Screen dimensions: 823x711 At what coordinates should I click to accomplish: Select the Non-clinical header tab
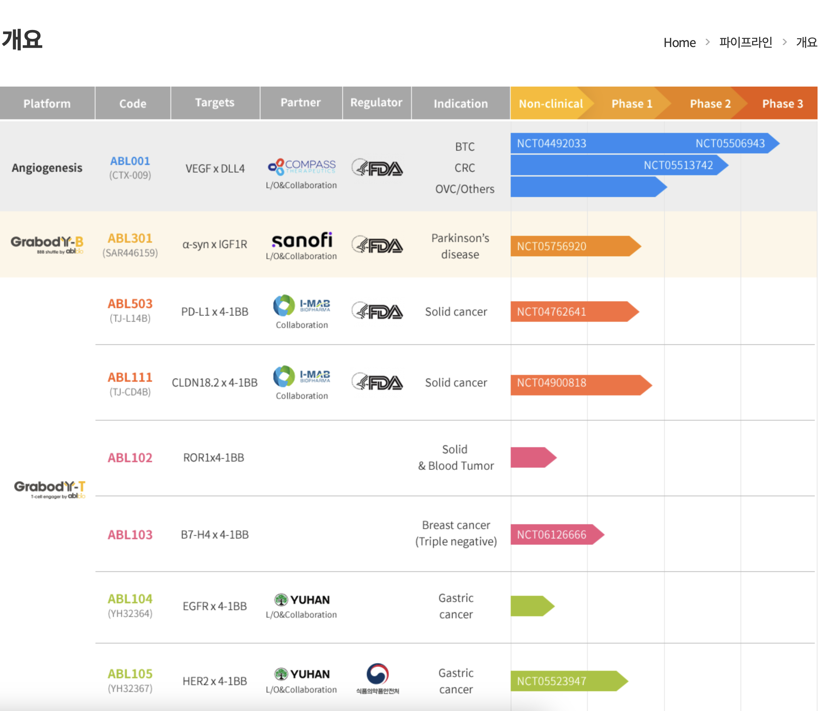click(x=551, y=103)
